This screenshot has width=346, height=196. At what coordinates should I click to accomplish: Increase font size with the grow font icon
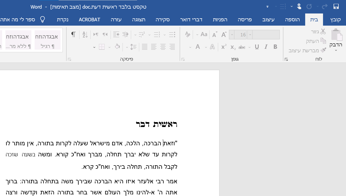click(x=224, y=35)
